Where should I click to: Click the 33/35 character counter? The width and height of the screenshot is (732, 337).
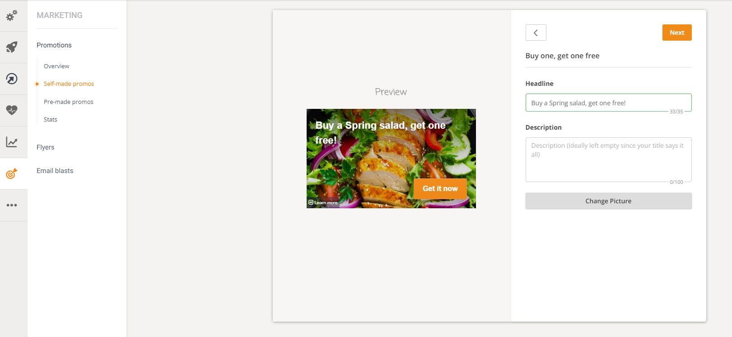click(676, 112)
